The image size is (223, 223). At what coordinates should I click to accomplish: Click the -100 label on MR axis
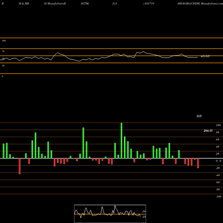pyautogui.click(x=219, y=197)
